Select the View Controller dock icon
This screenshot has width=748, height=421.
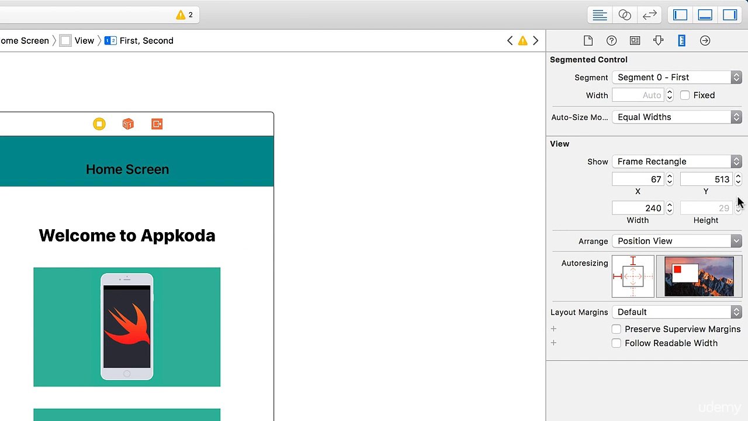[x=99, y=124]
